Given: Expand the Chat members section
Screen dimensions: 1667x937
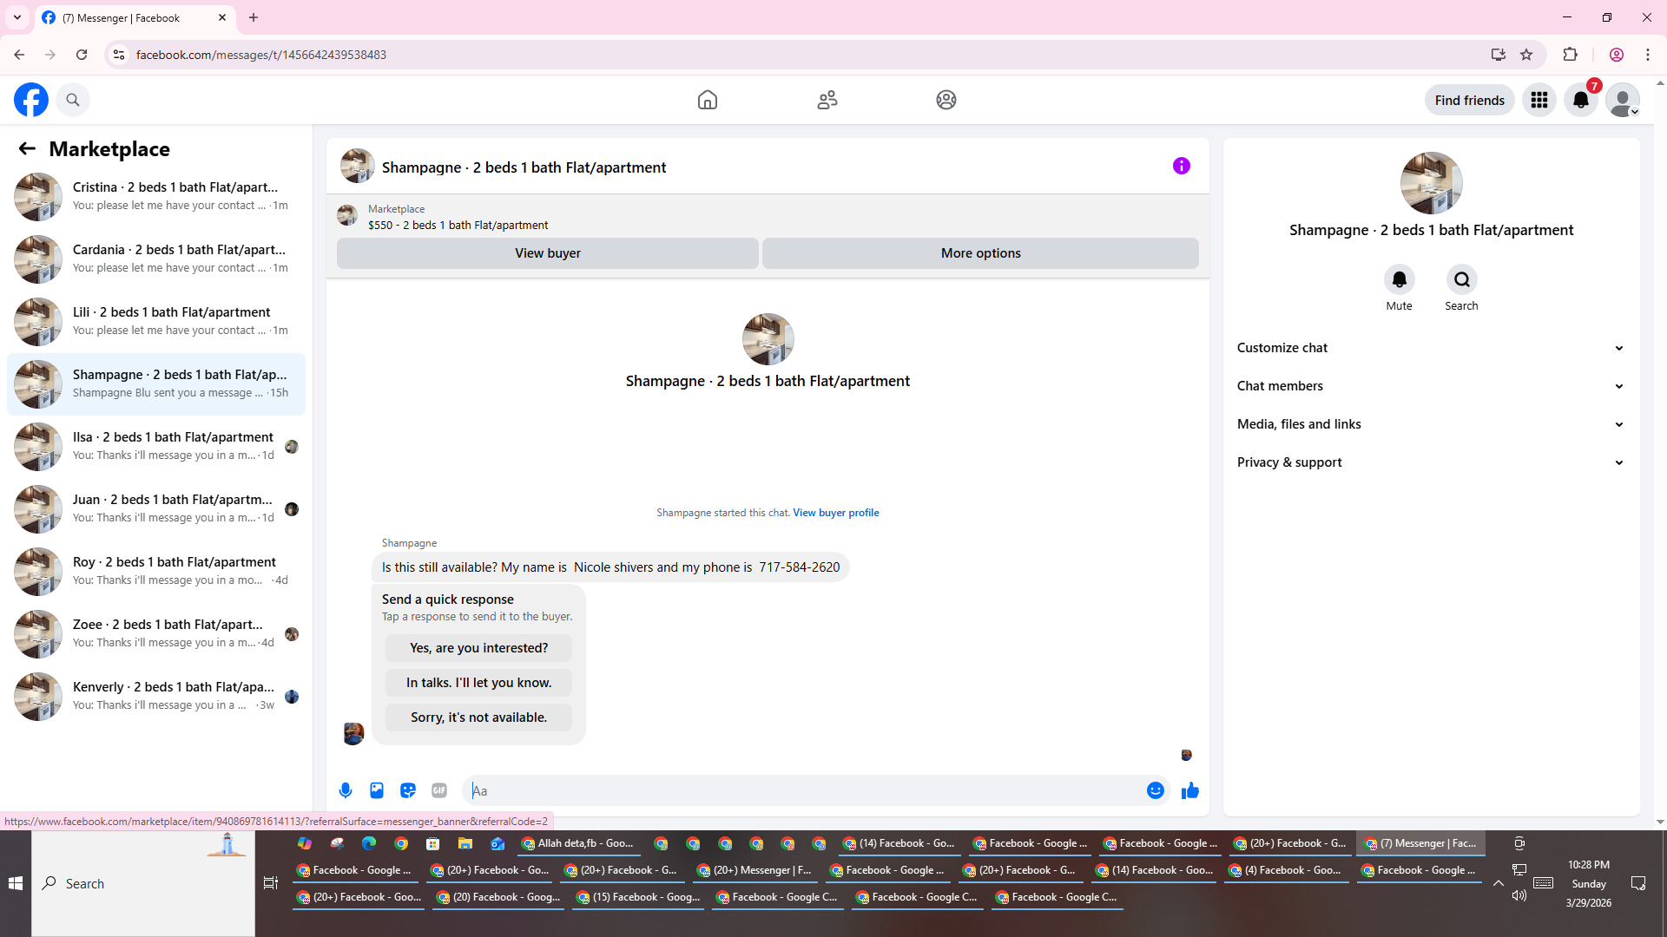Looking at the screenshot, I should click(1431, 386).
